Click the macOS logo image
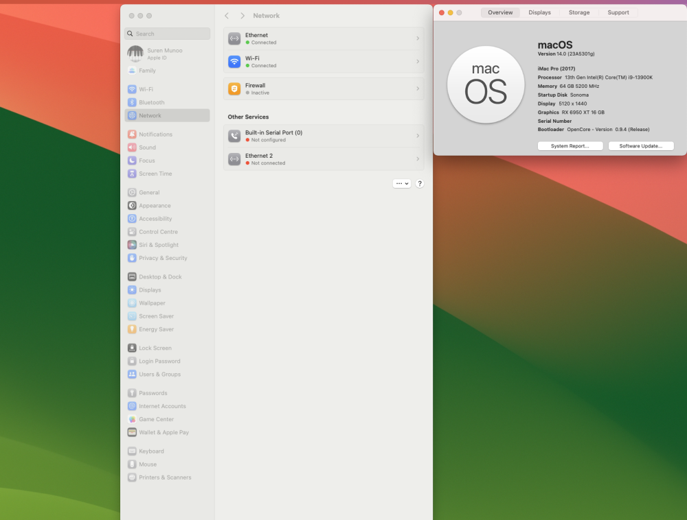687x520 pixels. click(x=486, y=84)
